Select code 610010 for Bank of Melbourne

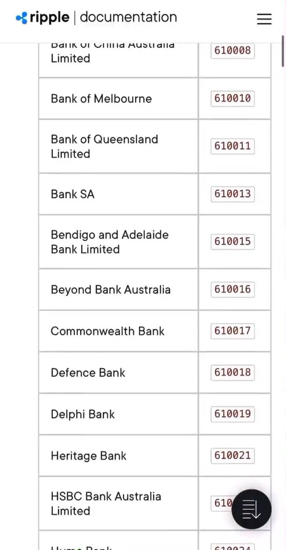click(x=233, y=99)
